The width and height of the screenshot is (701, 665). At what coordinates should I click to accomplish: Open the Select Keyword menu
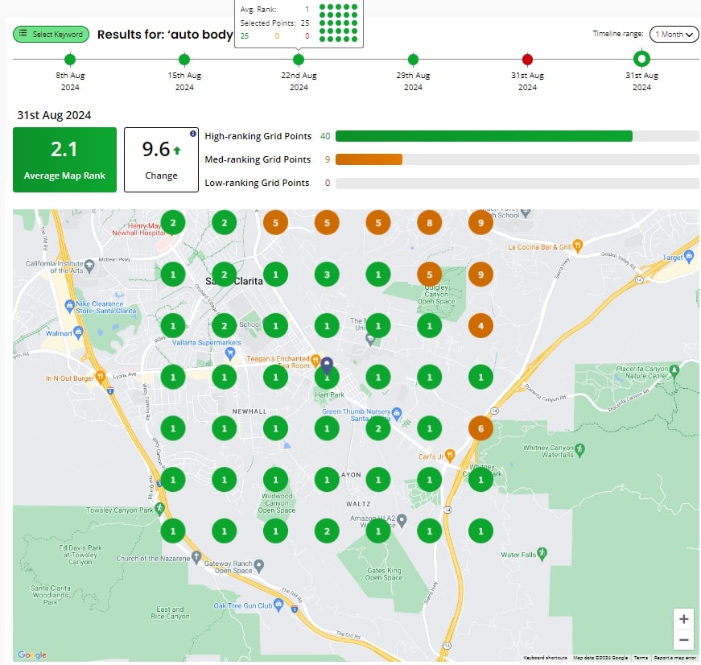click(x=51, y=34)
